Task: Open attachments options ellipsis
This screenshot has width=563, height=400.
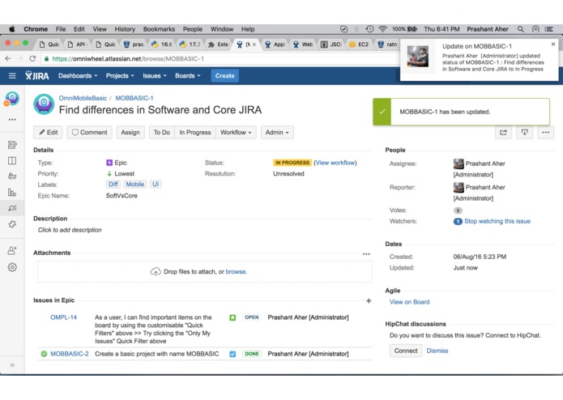Action: 366,254
